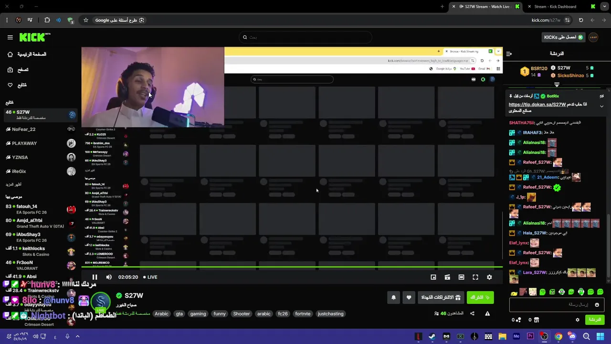Open channel points balance under chat

click(516, 320)
